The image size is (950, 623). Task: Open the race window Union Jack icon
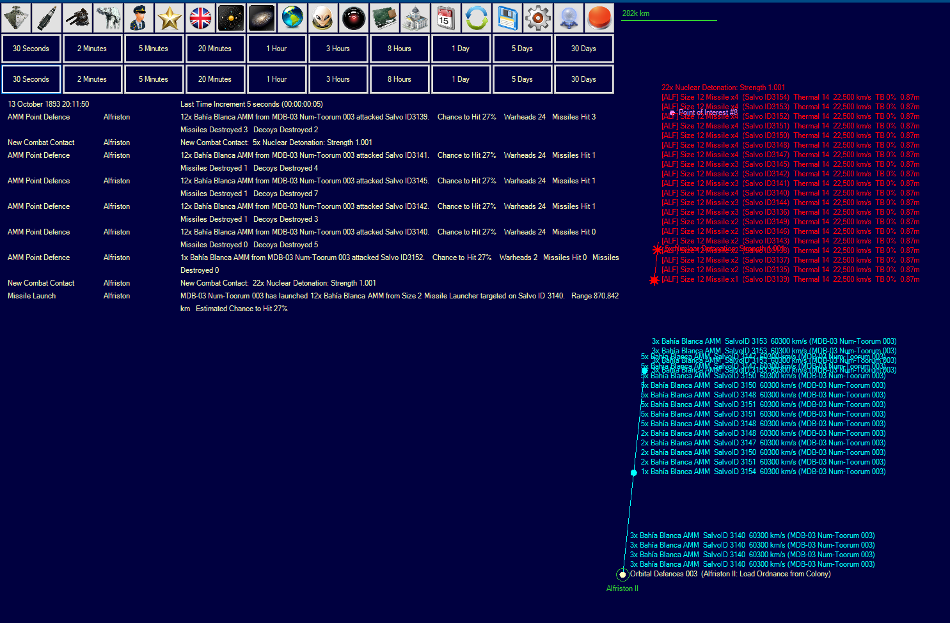coord(200,18)
